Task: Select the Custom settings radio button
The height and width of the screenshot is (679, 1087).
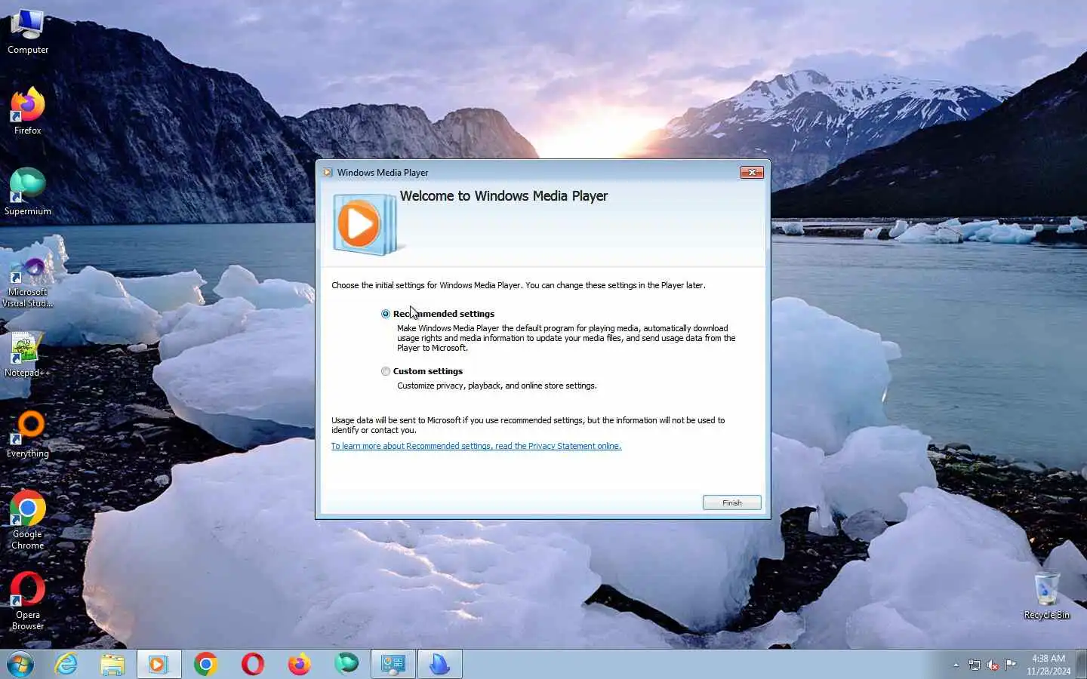Action: coord(386,371)
